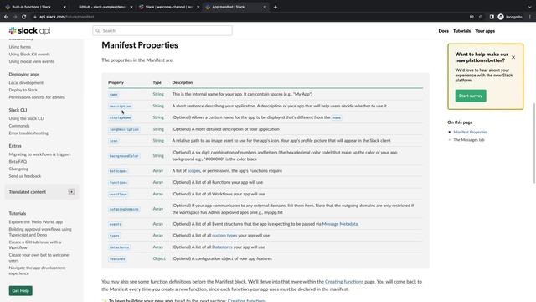Image resolution: width=536 pixels, height=302 pixels.
Task: Close the Built-in functions tab
Action: tap(64, 7)
